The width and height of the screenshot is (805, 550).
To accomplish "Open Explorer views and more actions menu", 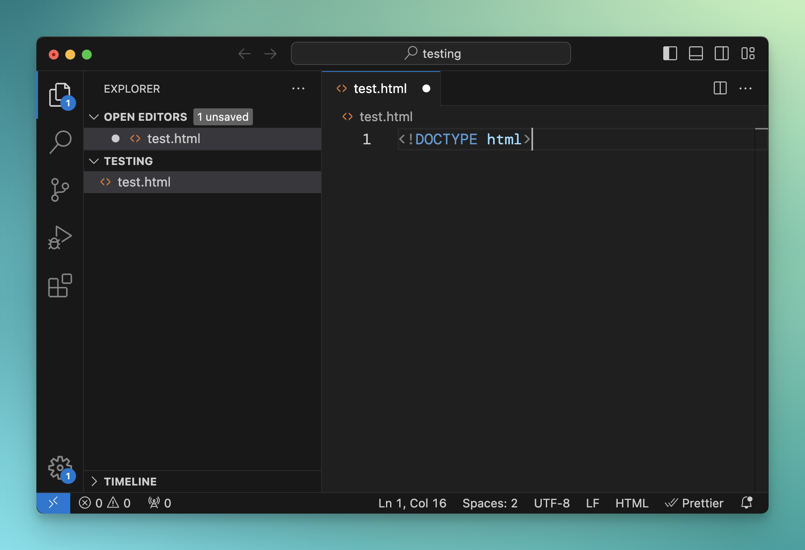I will (298, 88).
